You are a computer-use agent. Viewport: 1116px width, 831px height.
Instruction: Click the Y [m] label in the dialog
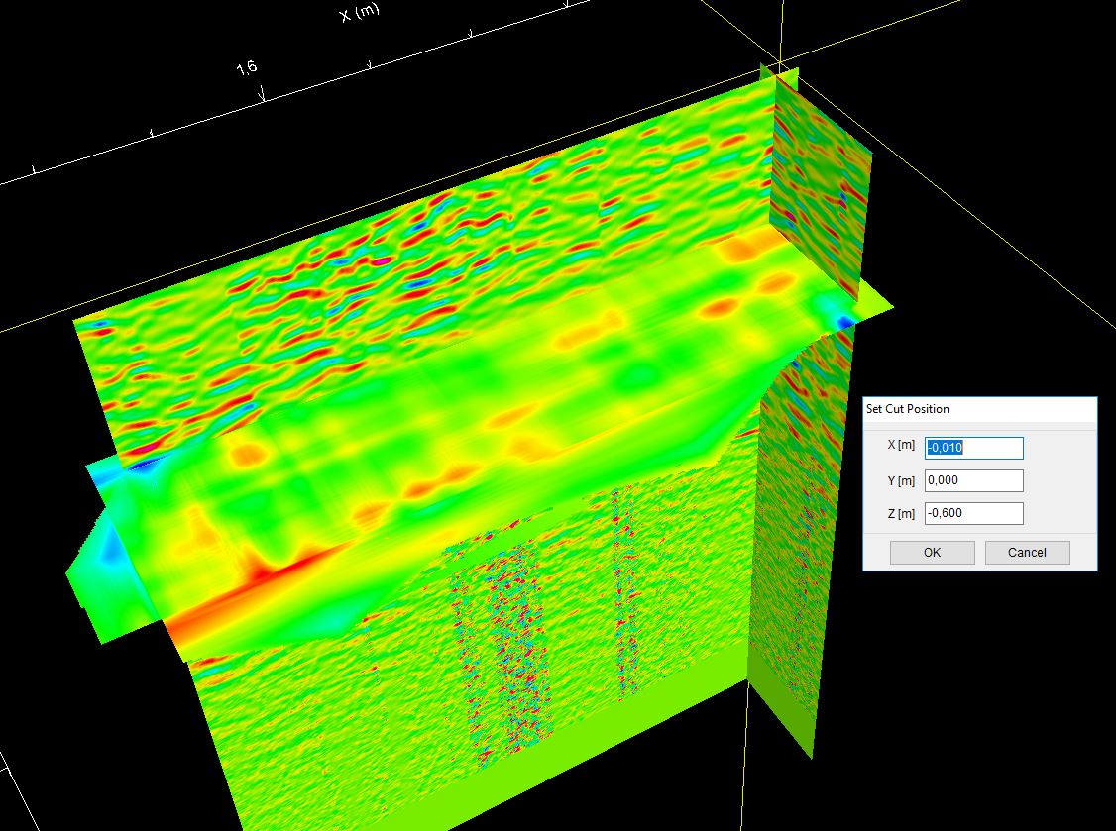(x=901, y=480)
